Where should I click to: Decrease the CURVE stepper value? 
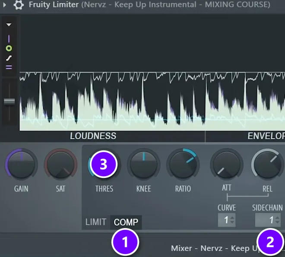coord(232,222)
